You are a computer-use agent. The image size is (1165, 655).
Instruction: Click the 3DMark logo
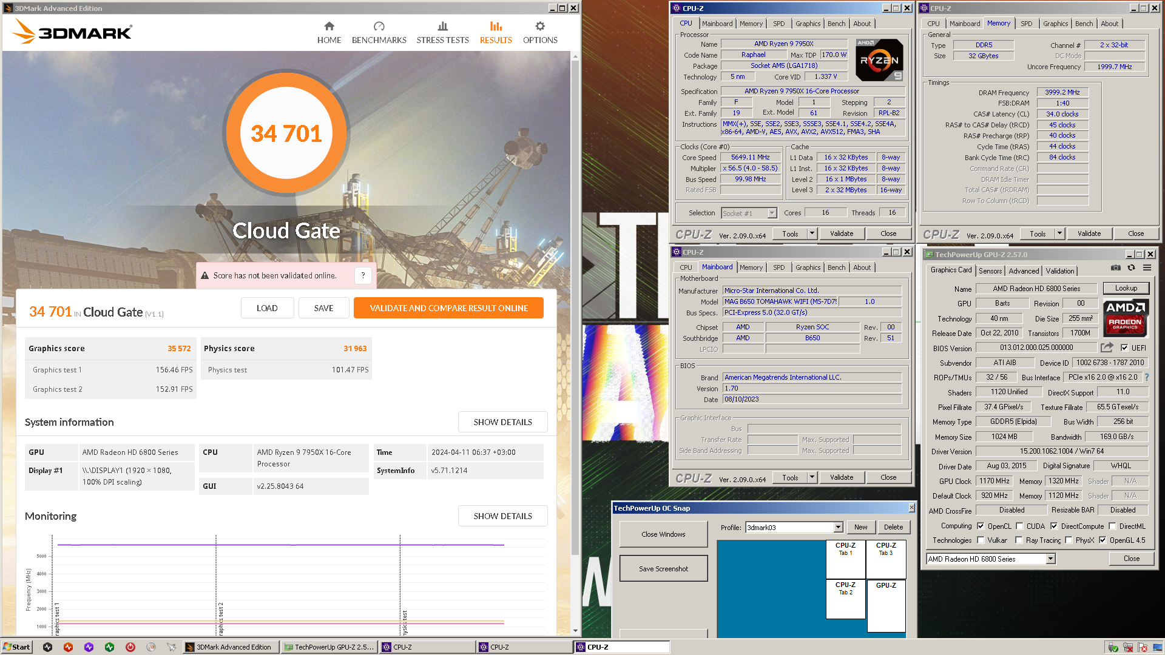73,31
